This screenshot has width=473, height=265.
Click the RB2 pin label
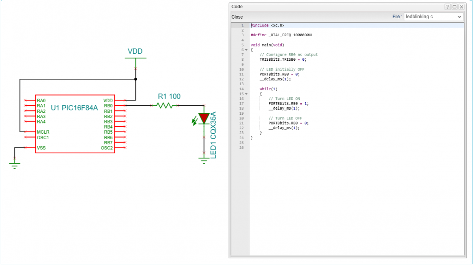[x=108, y=116]
